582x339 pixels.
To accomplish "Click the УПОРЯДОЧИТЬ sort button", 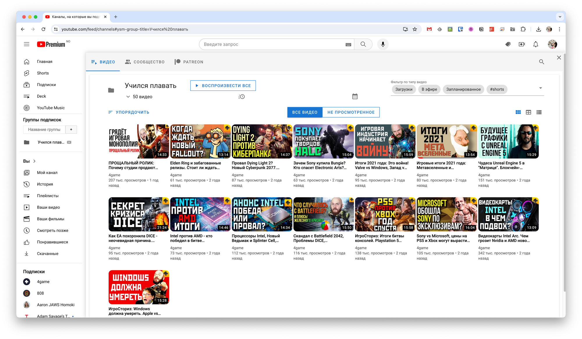I will 129,112.
